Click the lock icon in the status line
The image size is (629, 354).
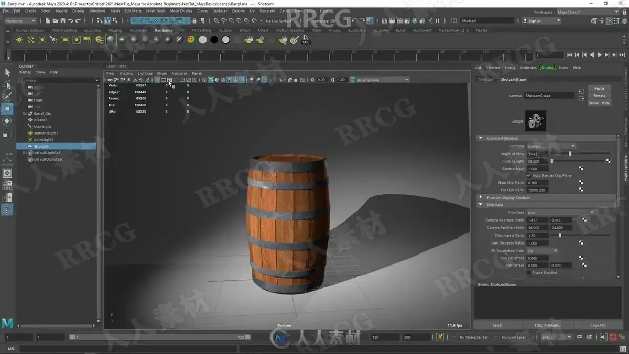pyautogui.click(x=194, y=21)
